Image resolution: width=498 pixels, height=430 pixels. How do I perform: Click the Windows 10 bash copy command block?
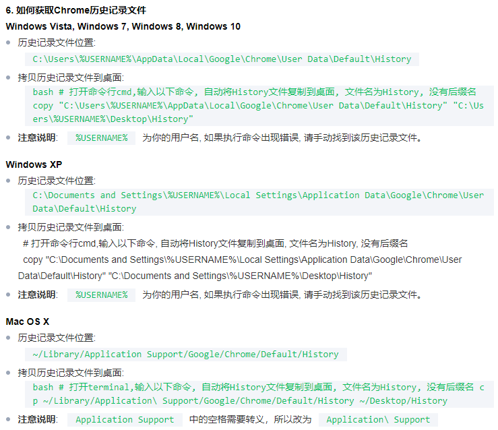[x=259, y=106]
